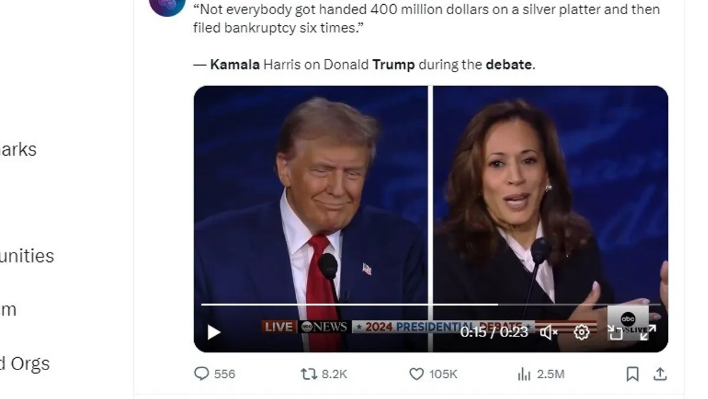708x399 pixels.
Task: Open the poster's profile avatar
Action: [167, 5]
